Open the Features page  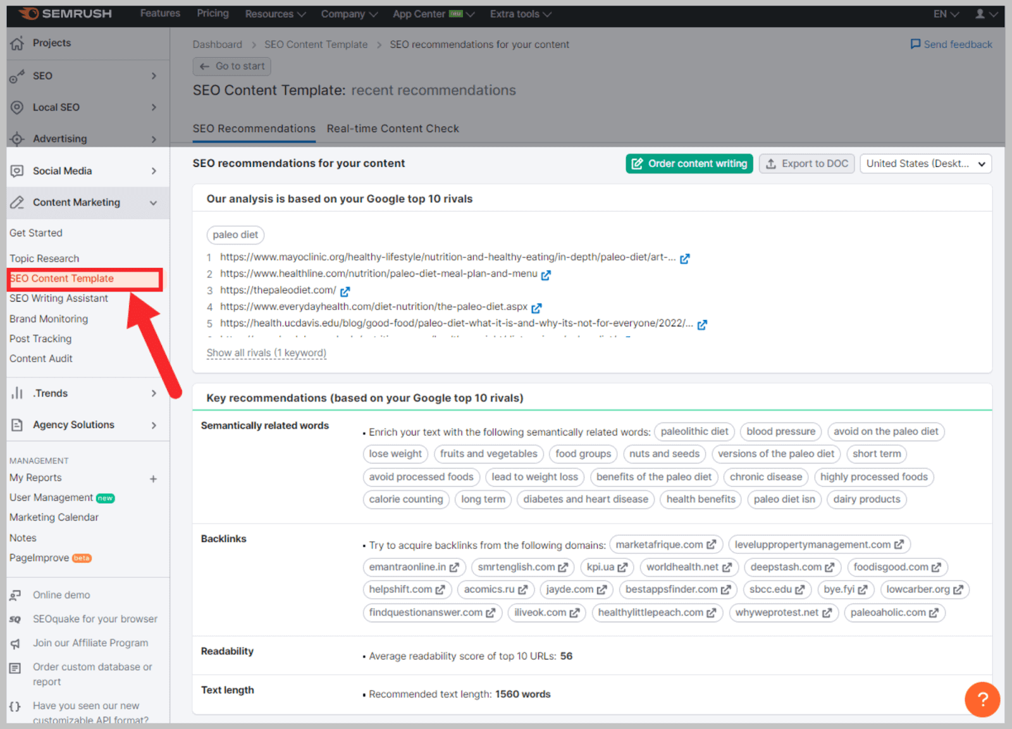160,13
